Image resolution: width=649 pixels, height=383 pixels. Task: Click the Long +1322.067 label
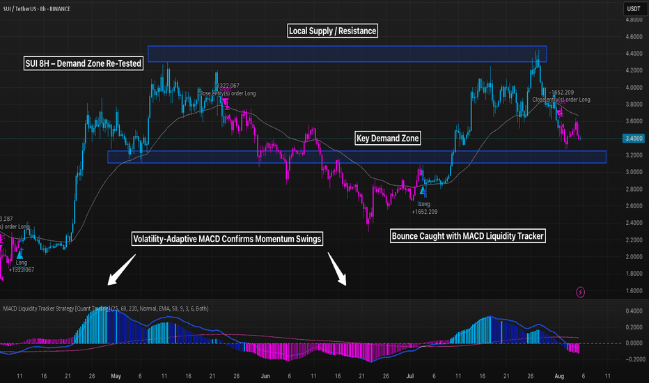(x=22, y=266)
